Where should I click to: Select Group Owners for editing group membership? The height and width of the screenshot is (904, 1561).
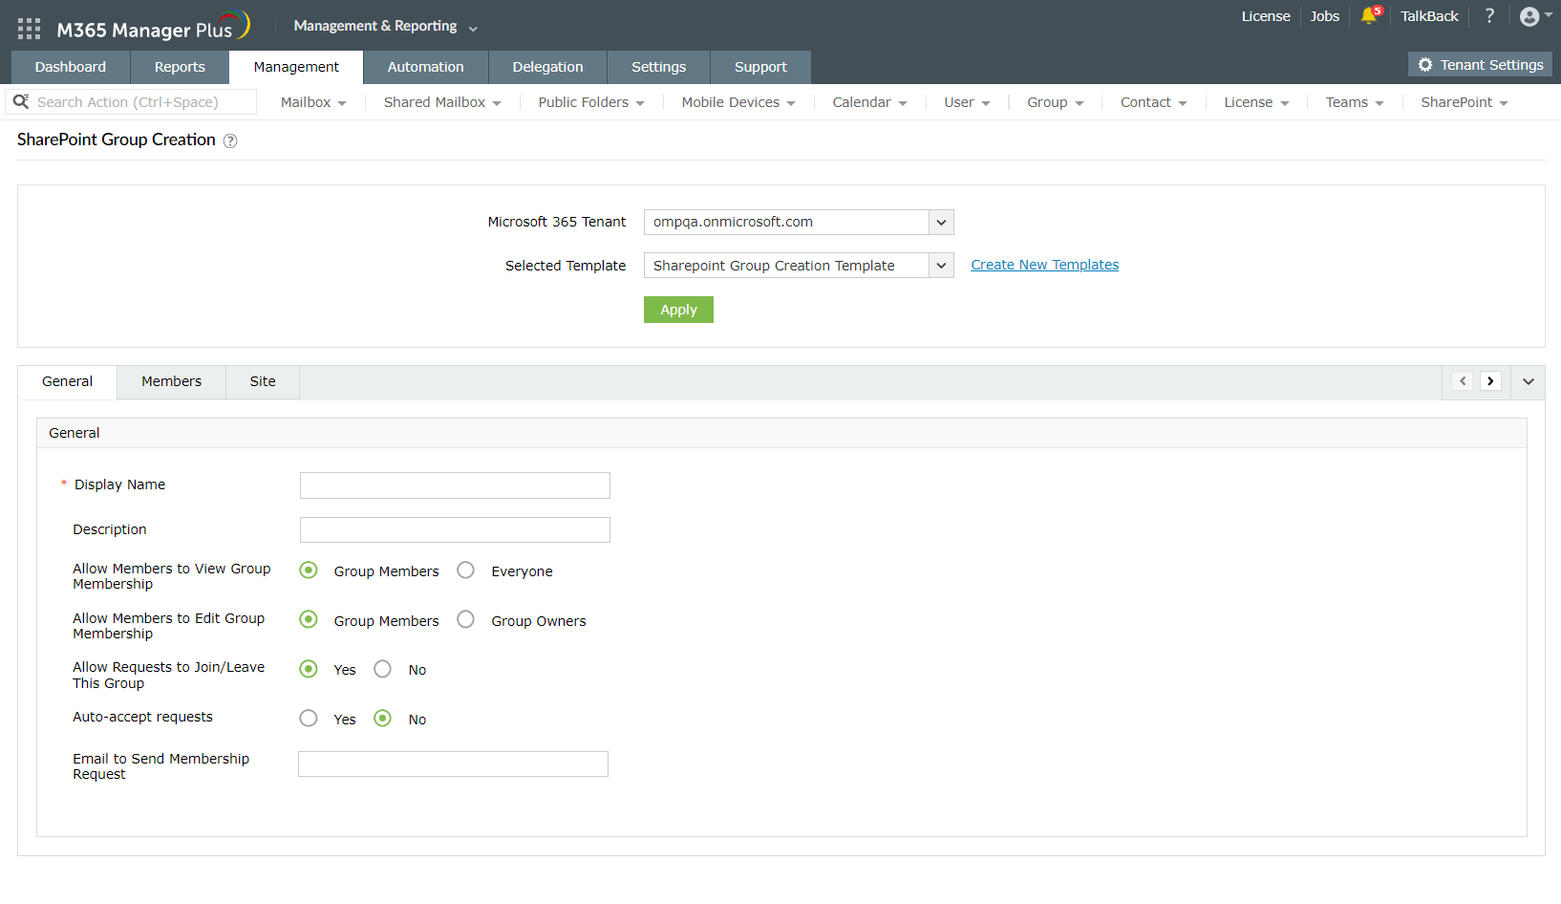465,619
